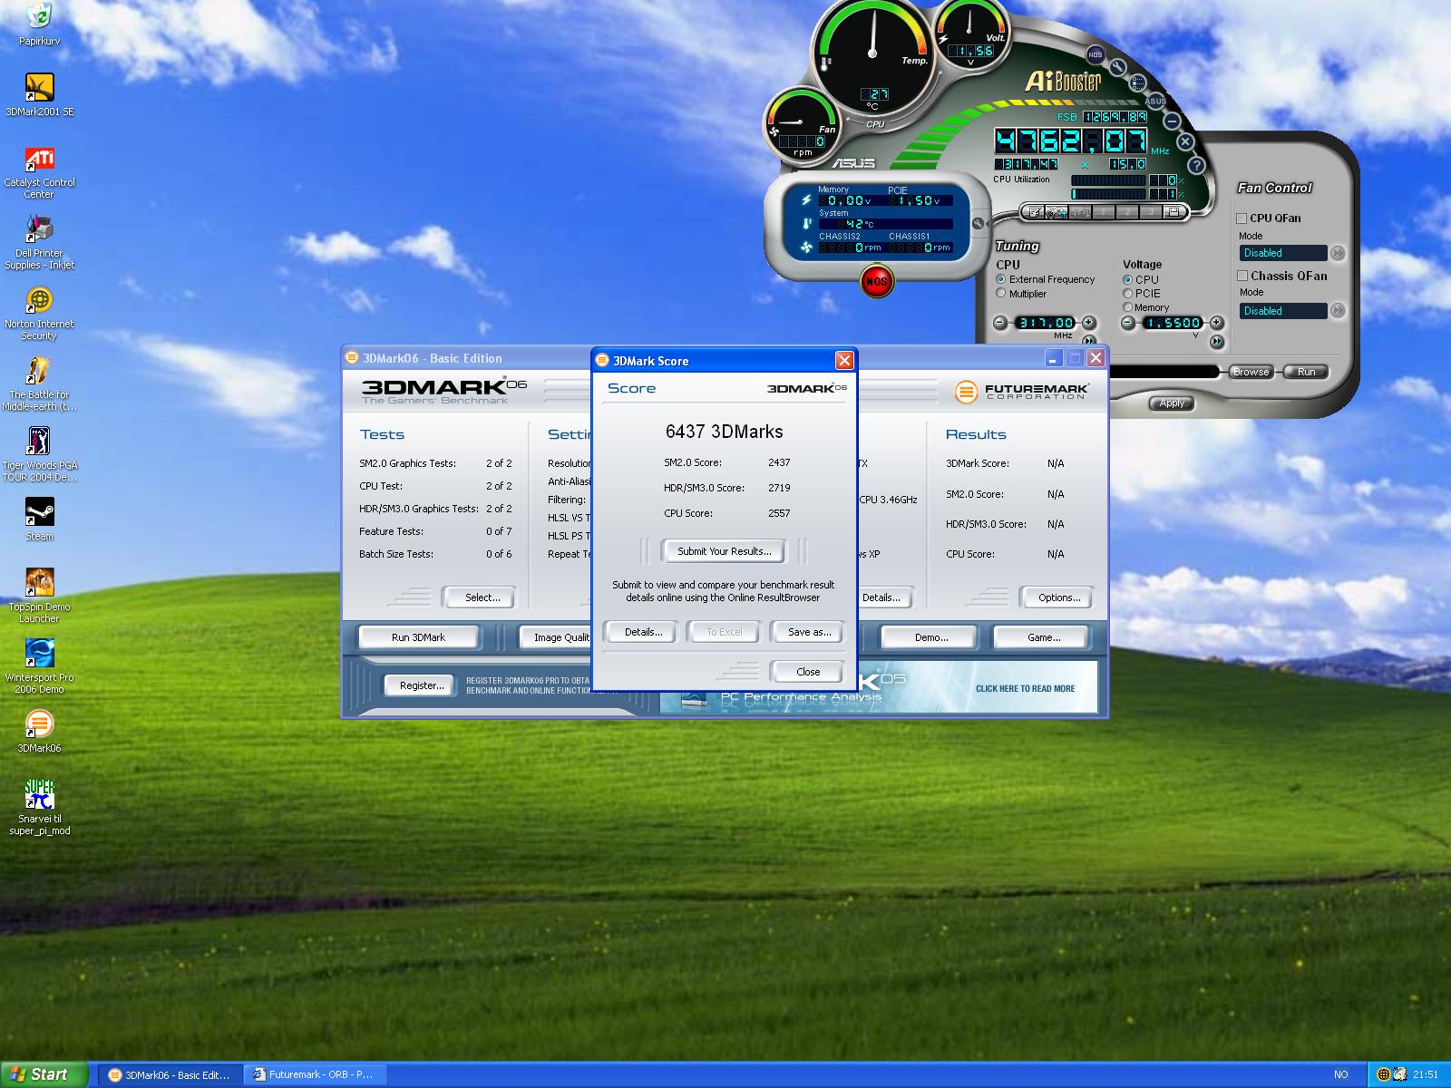
Task: Click Demo button in 3DMark06
Action: pos(930,637)
